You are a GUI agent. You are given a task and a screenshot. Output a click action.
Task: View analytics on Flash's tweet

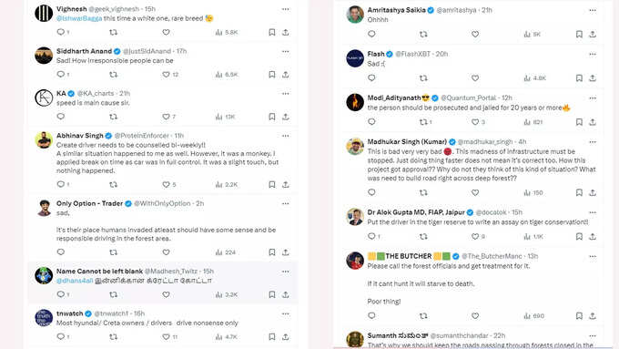tap(534, 78)
